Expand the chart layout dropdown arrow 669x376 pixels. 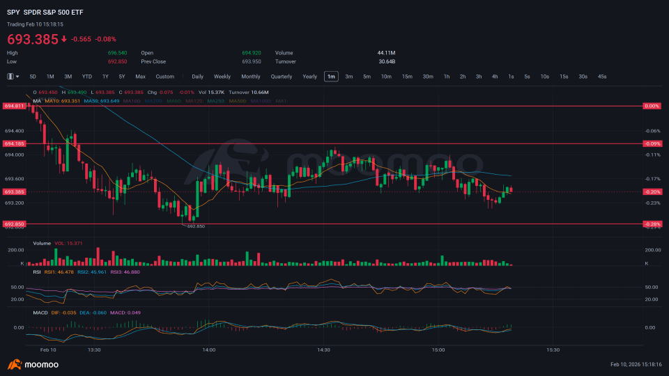(17, 77)
